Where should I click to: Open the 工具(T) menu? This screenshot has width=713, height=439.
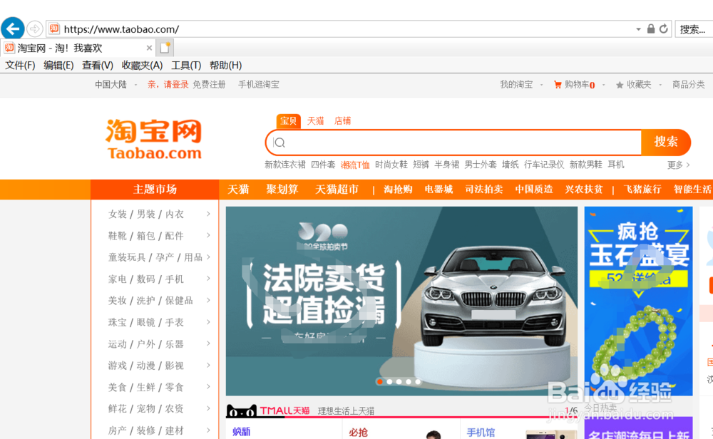(186, 65)
